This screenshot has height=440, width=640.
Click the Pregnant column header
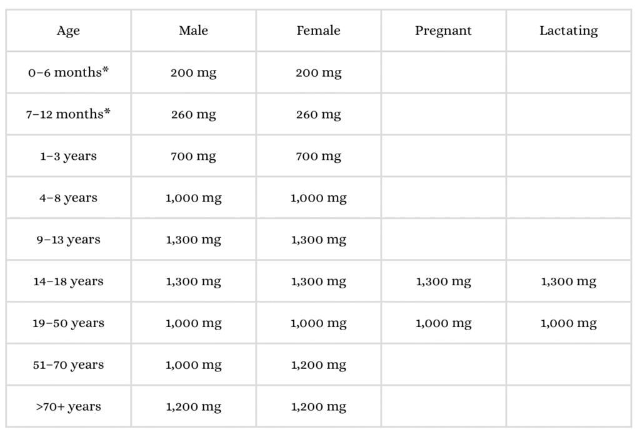(x=443, y=31)
